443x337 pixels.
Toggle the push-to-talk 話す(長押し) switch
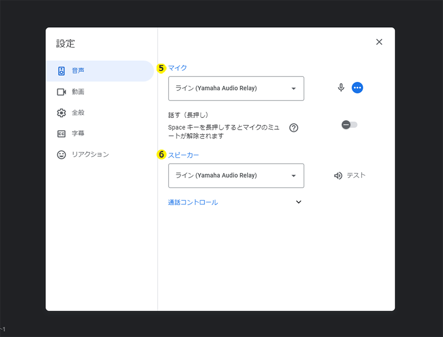[349, 125]
